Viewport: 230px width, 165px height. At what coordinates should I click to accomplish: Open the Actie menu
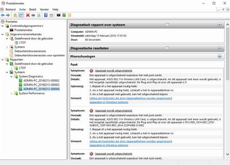point(22,10)
